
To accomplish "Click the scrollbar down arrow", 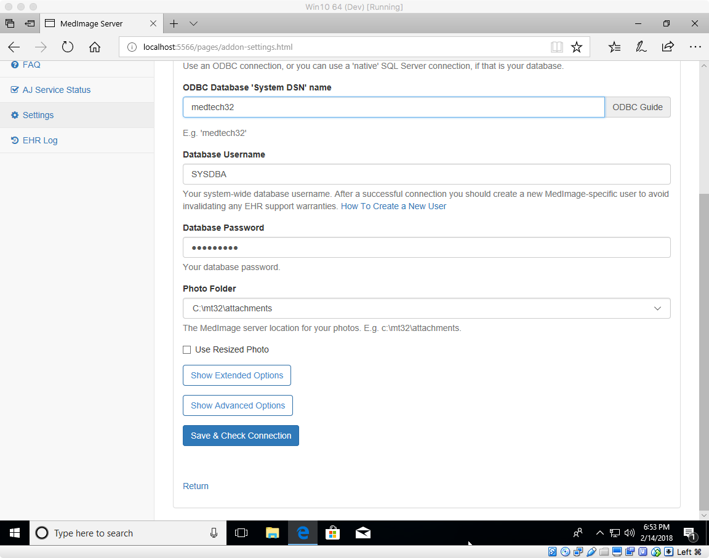I will [703, 515].
